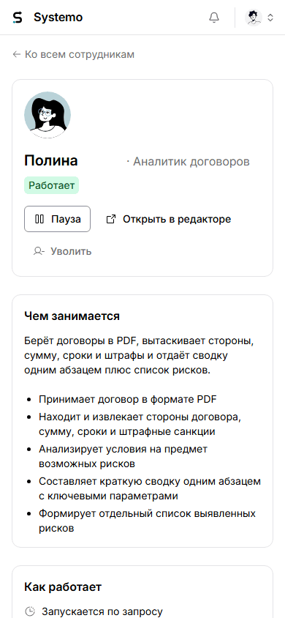Click Polina's profile avatar
285x618 pixels.
(x=47, y=115)
